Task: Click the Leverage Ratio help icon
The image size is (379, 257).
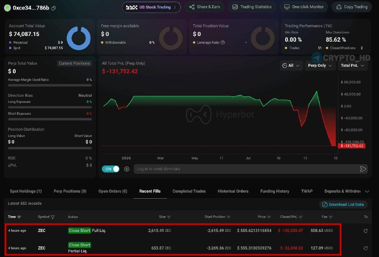Action: 223,42
